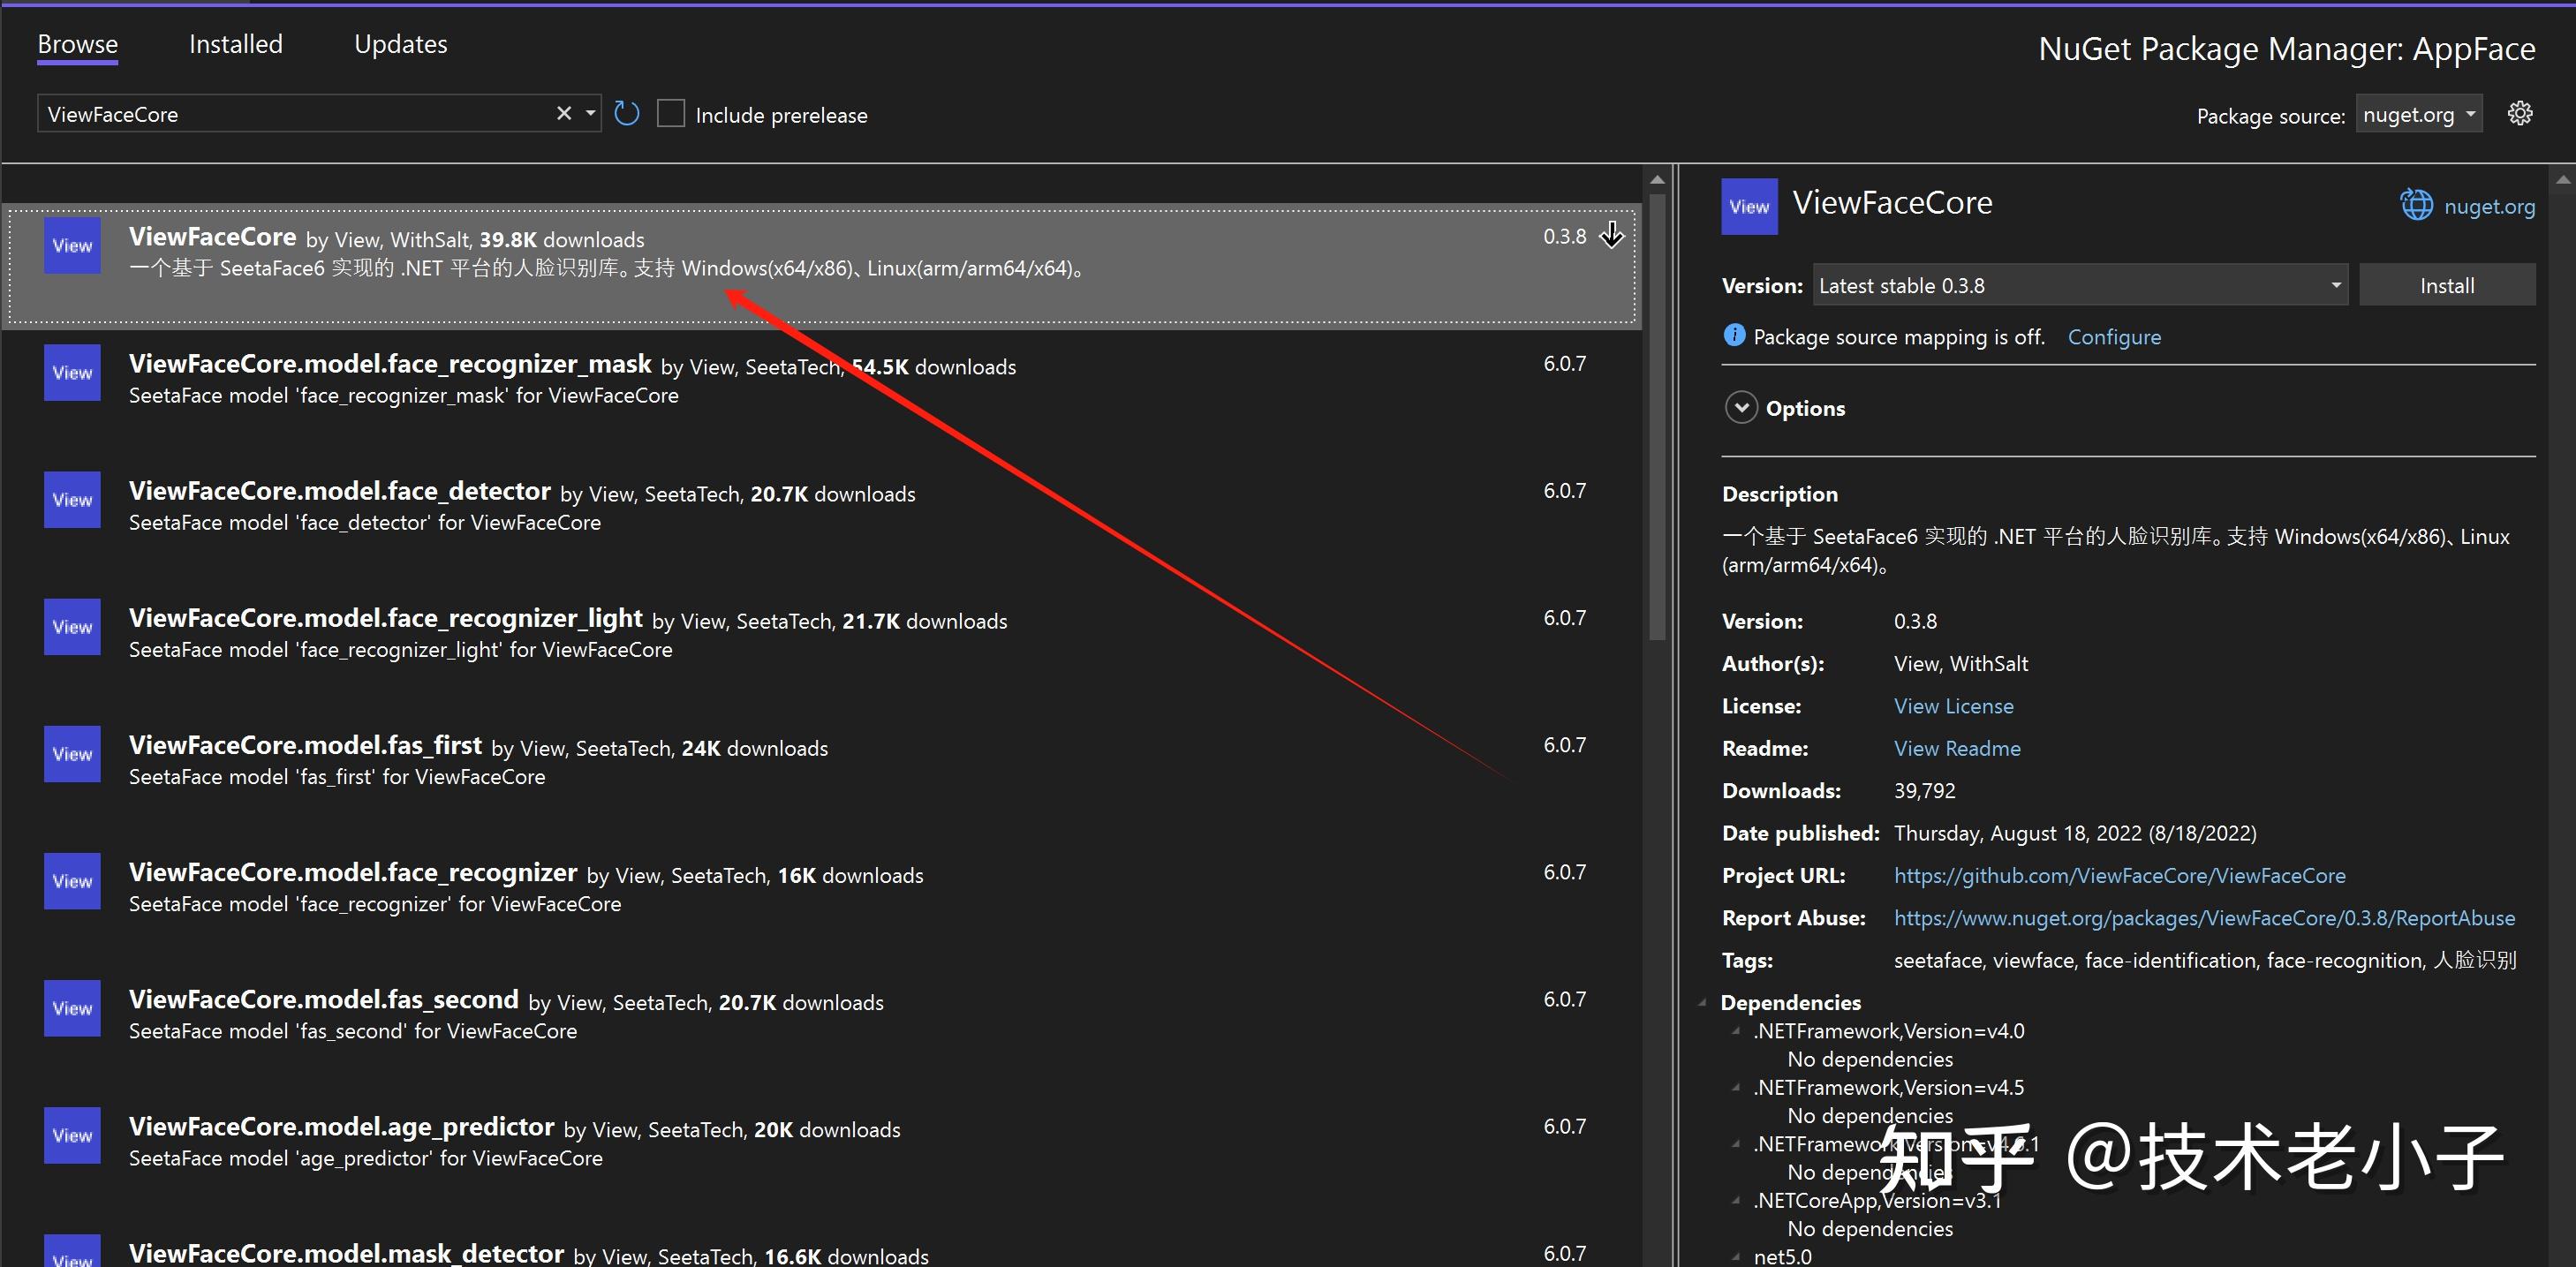The image size is (2576, 1267).
Task: Click the package source mapping info icon
Action: click(x=1734, y=336)
